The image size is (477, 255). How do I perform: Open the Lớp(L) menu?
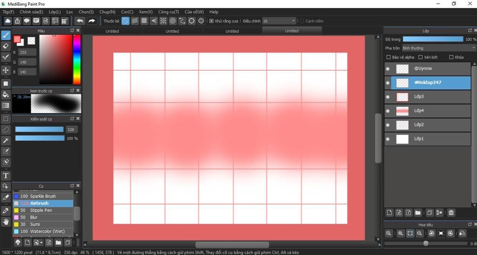(x=55, y=12)
